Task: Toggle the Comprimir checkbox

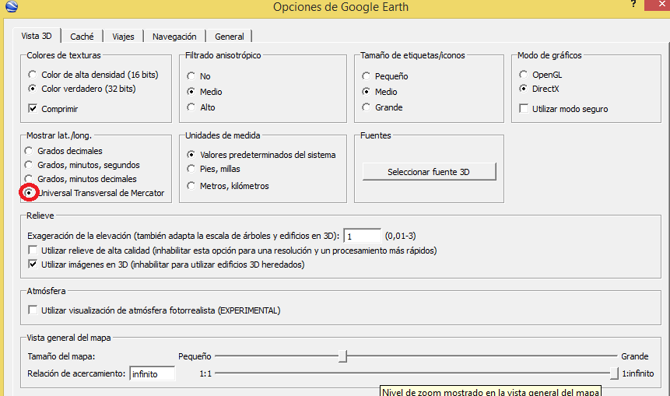Action: pyautogui.click(x=33, y=108)
